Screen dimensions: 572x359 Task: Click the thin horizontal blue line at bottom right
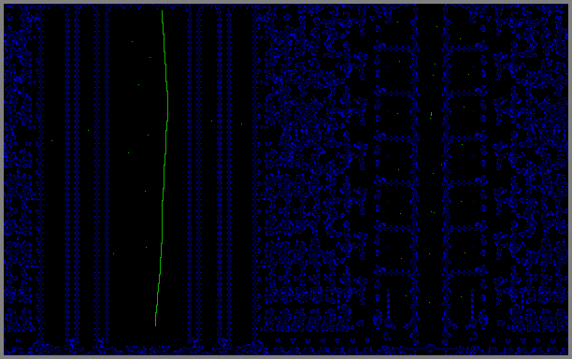[430, 349]
